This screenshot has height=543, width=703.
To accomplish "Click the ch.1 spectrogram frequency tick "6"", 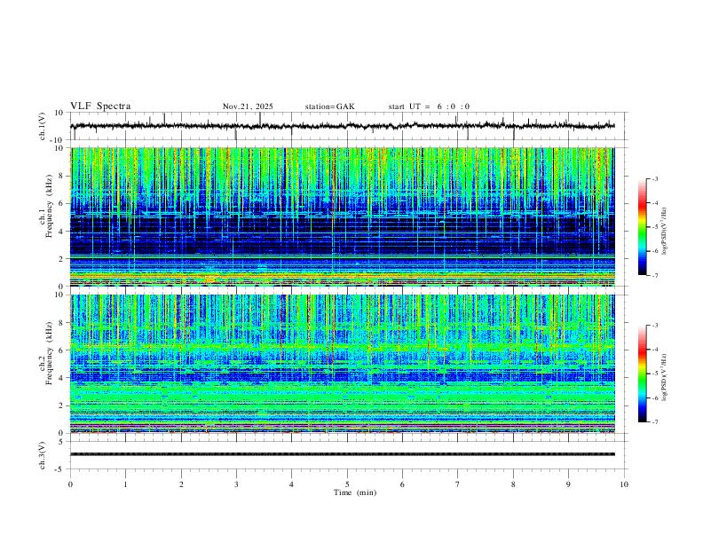I will 61,203.
